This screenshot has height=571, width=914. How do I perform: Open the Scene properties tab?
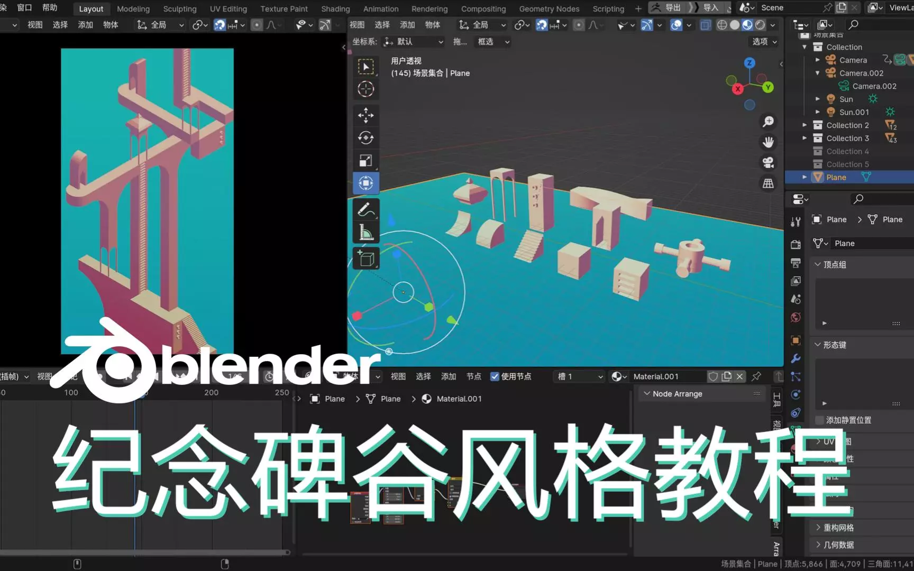[x=796, y=299]
